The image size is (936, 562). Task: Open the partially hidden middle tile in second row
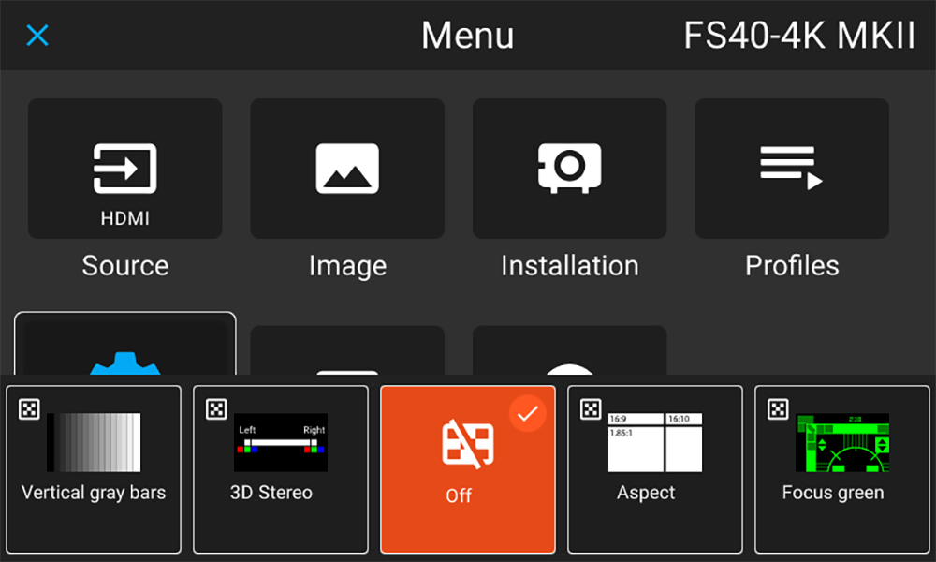[x=347, y=350]
